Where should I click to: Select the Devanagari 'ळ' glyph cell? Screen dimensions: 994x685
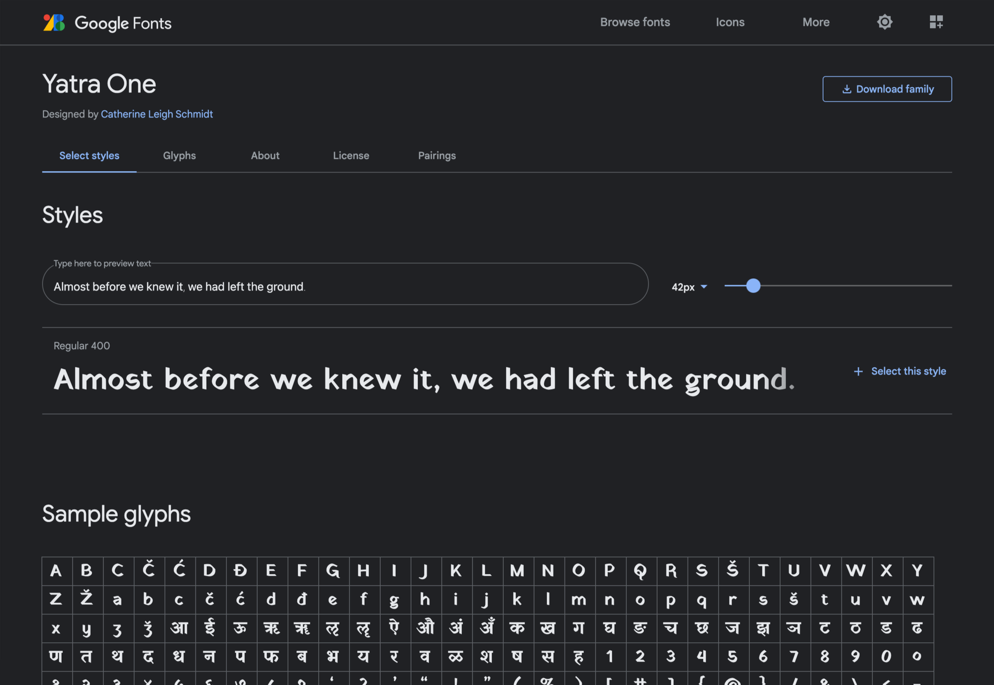456,657
